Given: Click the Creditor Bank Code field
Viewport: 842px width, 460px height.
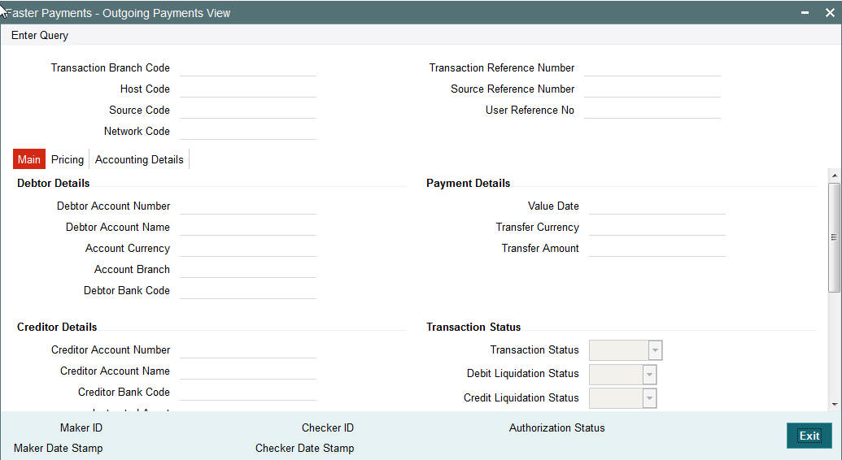Looking at the screenshot, I should 248,393.
